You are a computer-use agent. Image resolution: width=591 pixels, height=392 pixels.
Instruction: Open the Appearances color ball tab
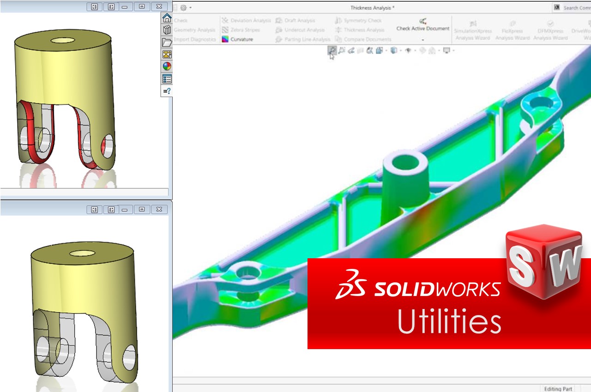coord(167,66)
